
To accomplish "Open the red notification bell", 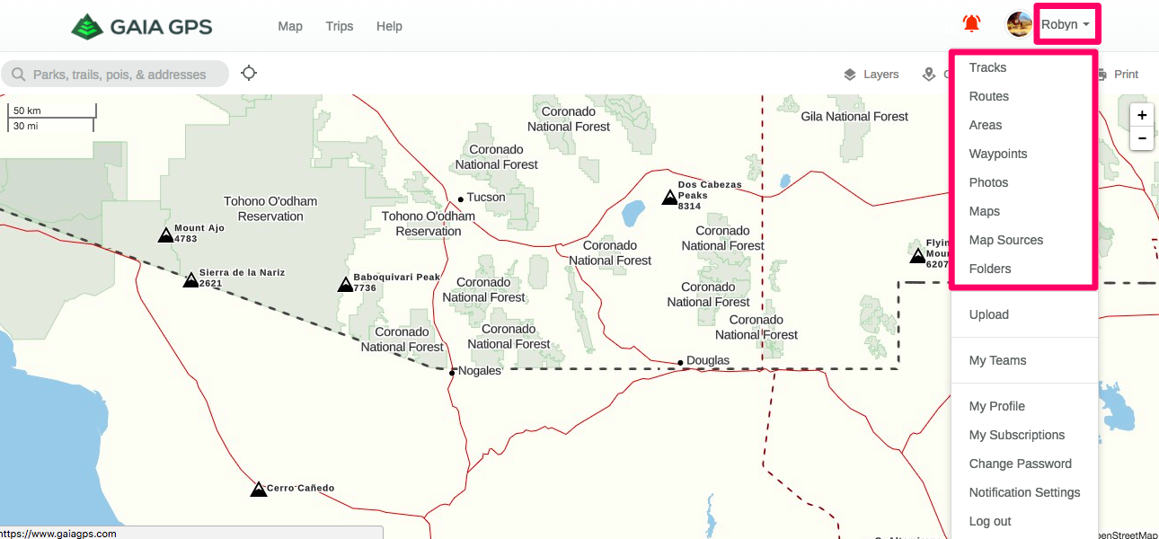I will pyautogui.click(x=971, y=24).
